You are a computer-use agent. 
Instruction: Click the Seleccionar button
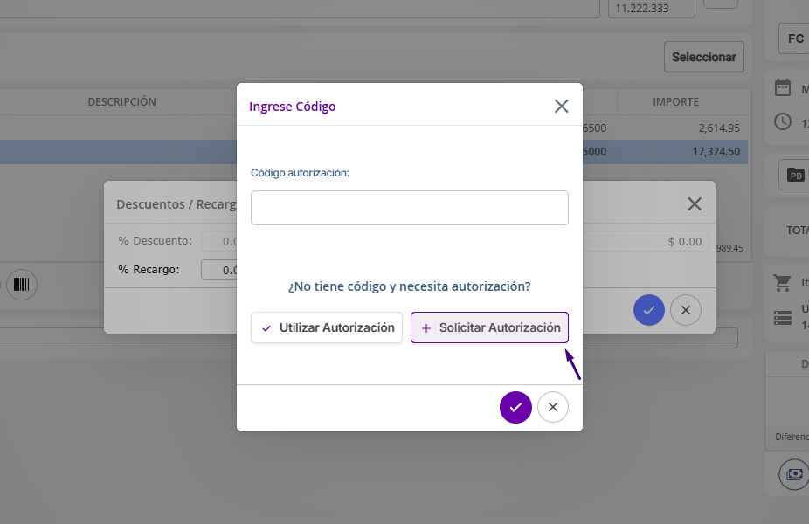[703, 57]
